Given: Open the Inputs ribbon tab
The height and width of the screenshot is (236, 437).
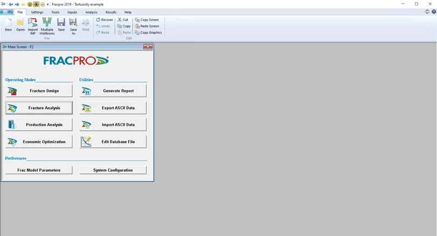Looking at the screenshot, I should tap(72, 12).
